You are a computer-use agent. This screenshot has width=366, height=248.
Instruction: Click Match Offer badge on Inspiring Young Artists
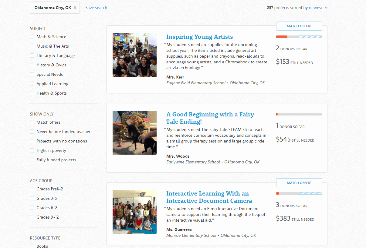[299, 26]
